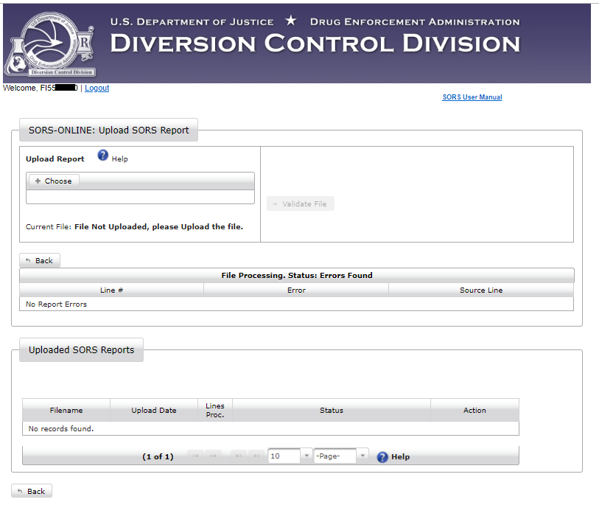Click Back button above the File Processing table
The image size is (599, 505).
40,260
